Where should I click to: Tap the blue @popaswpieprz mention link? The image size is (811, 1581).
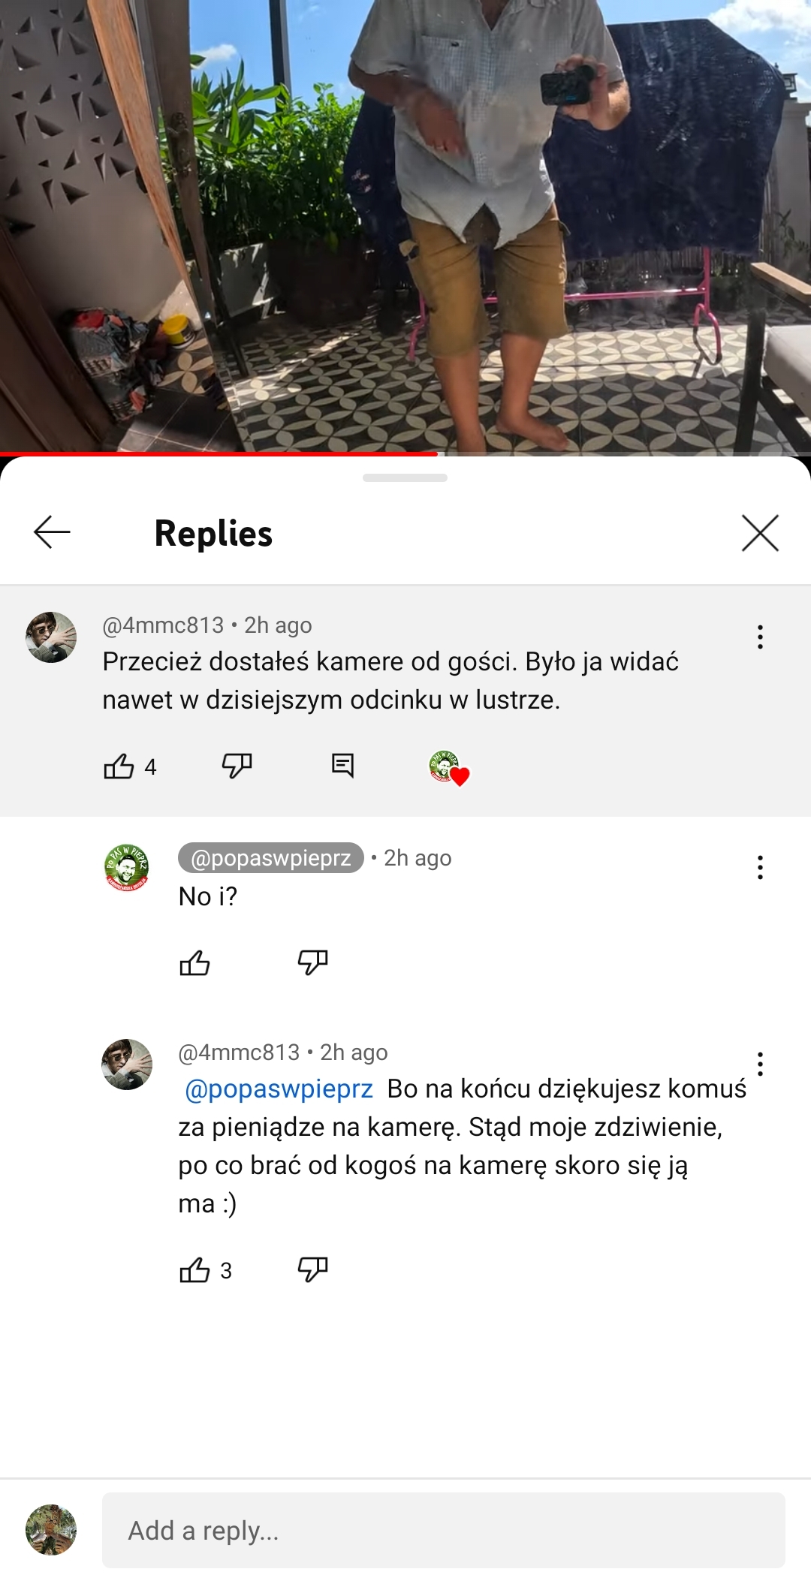[279, 1089]
